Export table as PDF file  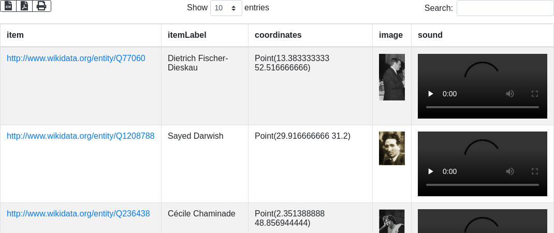pyautogui.click(x=24, y=6)
